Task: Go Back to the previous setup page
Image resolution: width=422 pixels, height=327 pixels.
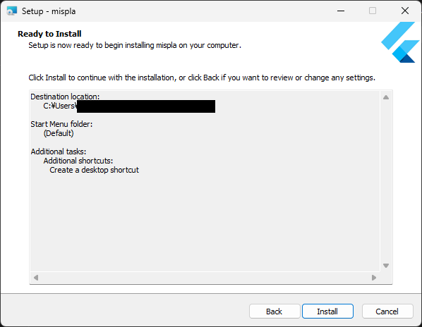Action: (275, 311)
